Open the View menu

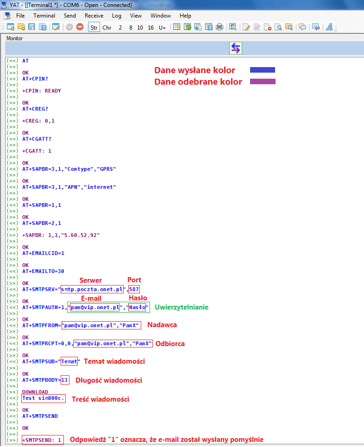[x=136, y=16]
